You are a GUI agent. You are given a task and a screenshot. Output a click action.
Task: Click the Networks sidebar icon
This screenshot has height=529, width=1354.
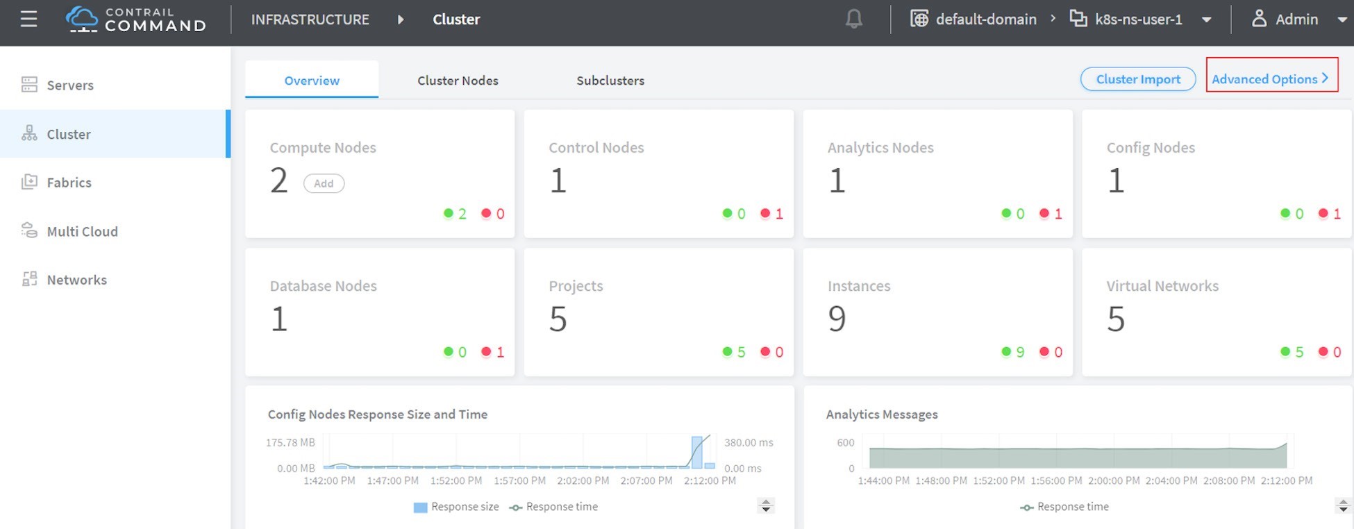pos(29,279)
